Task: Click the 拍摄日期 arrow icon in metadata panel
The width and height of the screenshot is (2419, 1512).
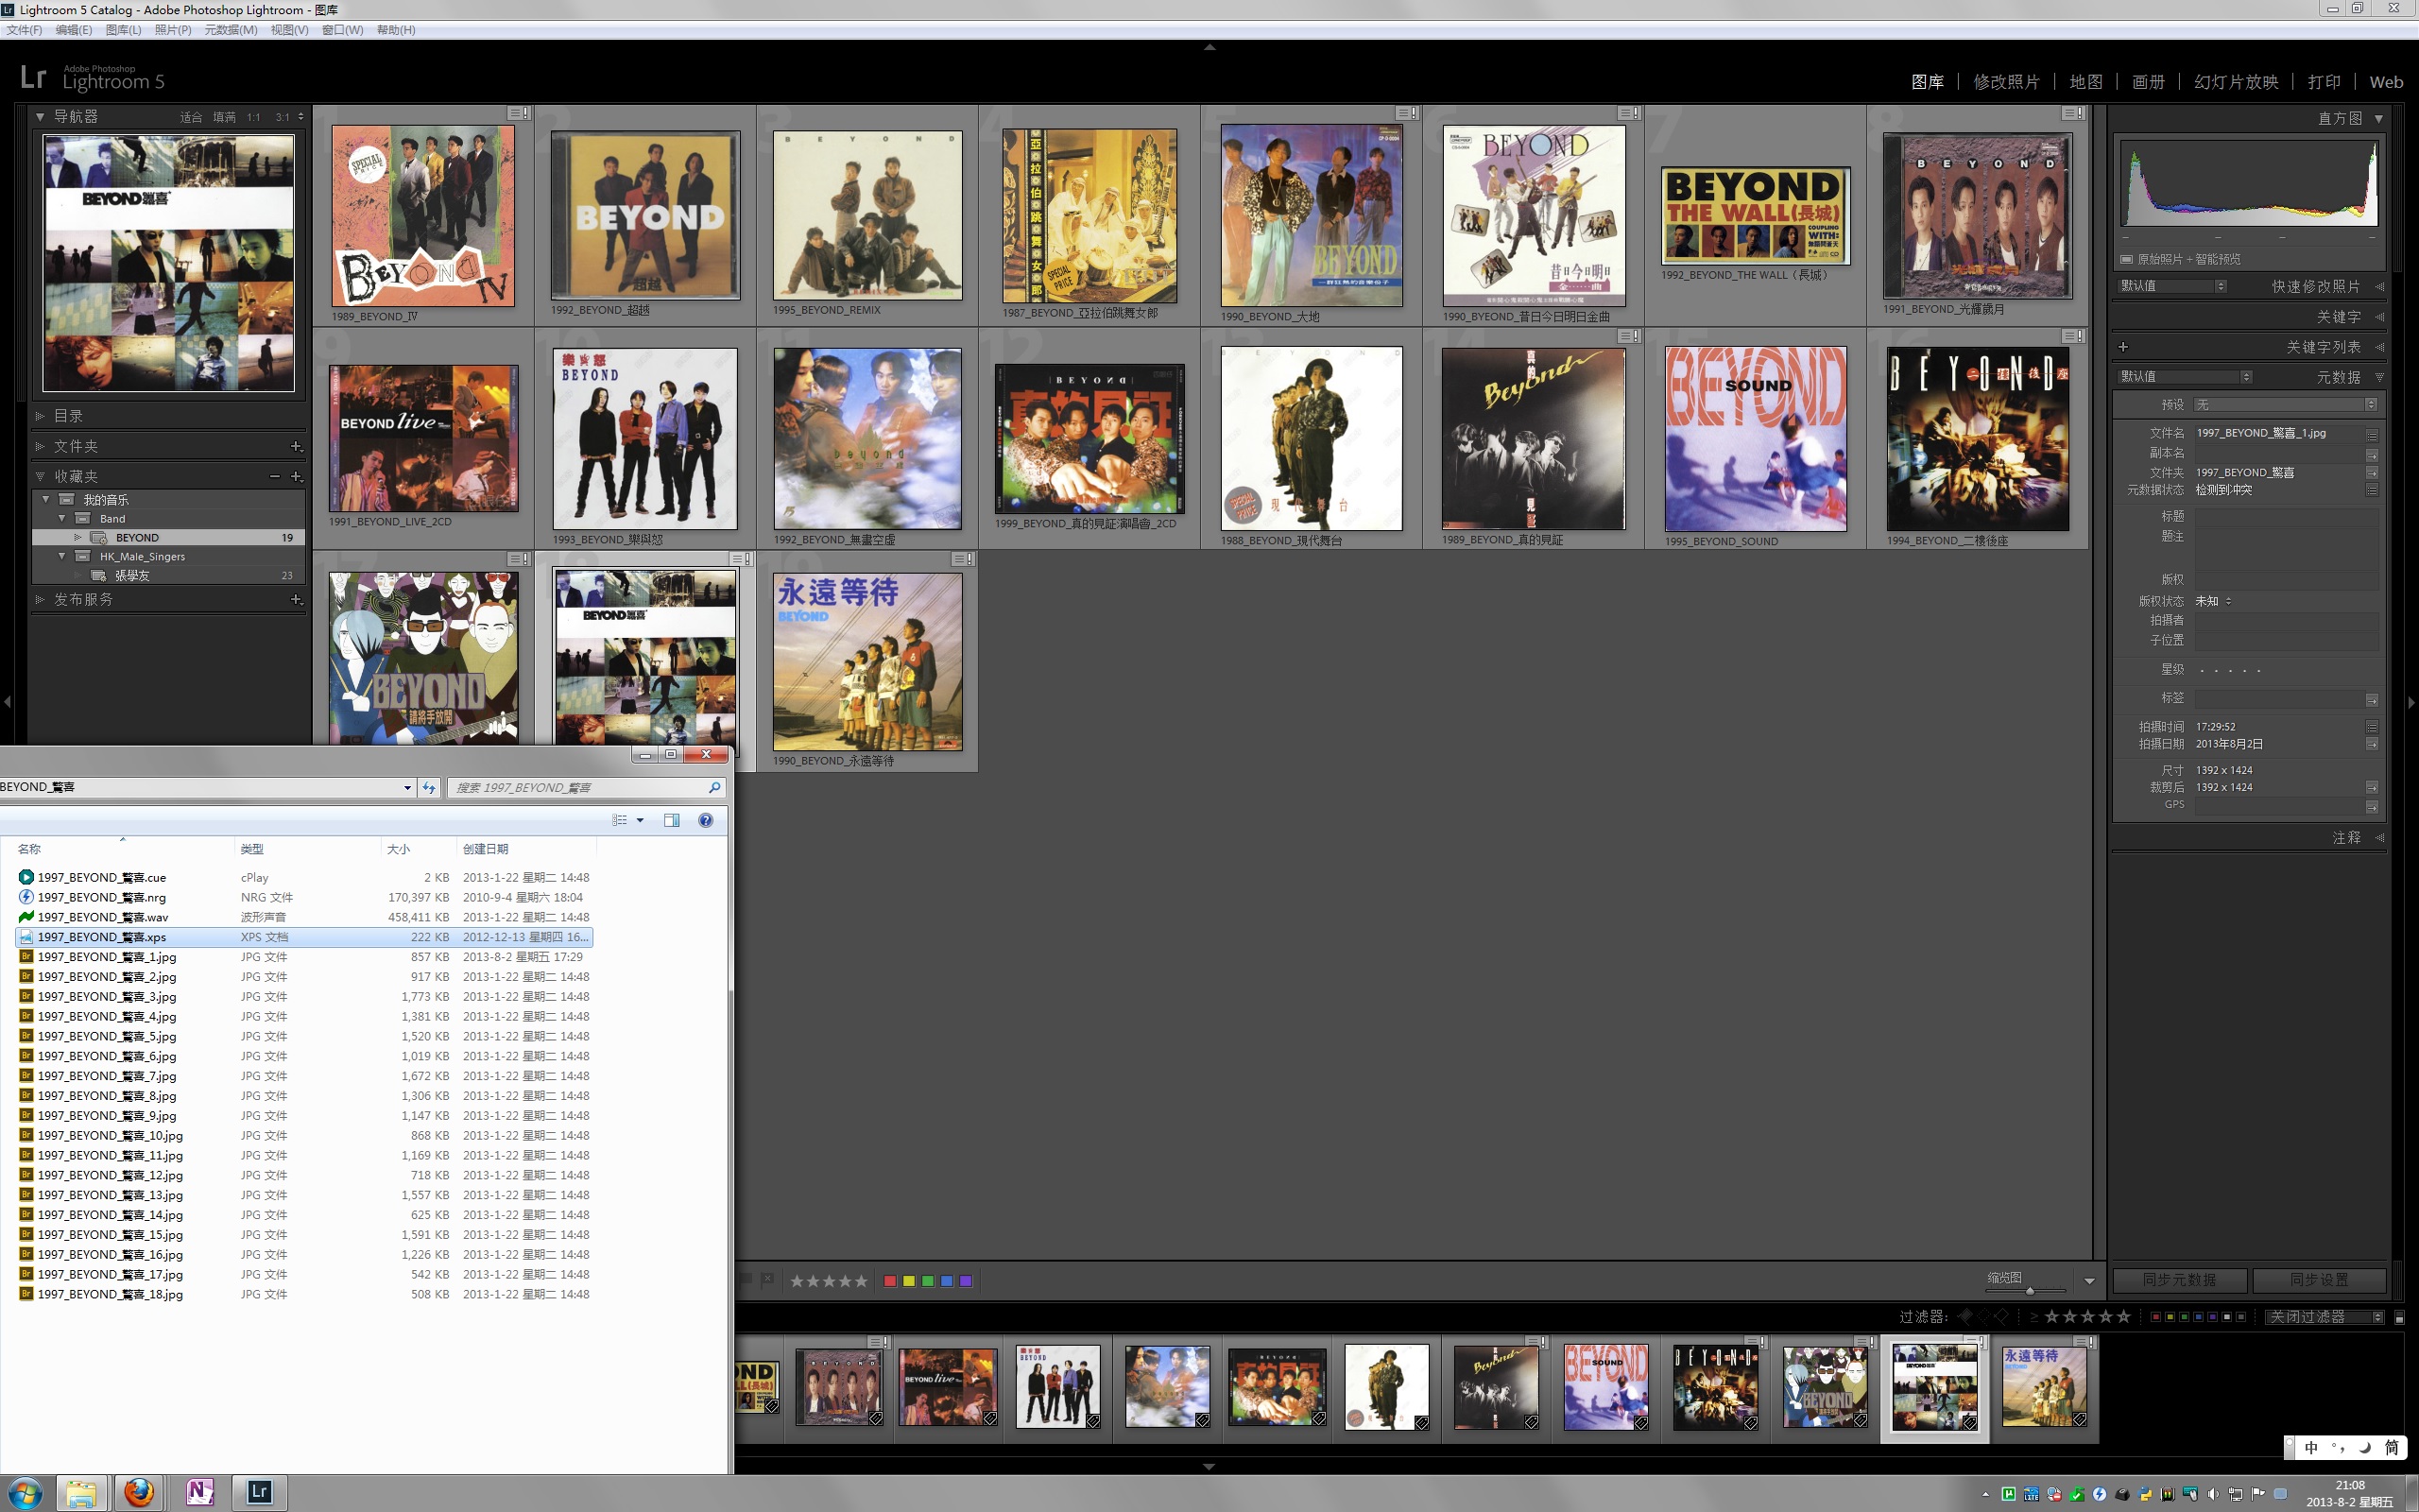Action: [2372, 744]
